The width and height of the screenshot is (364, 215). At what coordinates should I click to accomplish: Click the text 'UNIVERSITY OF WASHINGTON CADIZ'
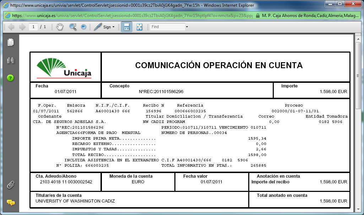coord(75,201)
